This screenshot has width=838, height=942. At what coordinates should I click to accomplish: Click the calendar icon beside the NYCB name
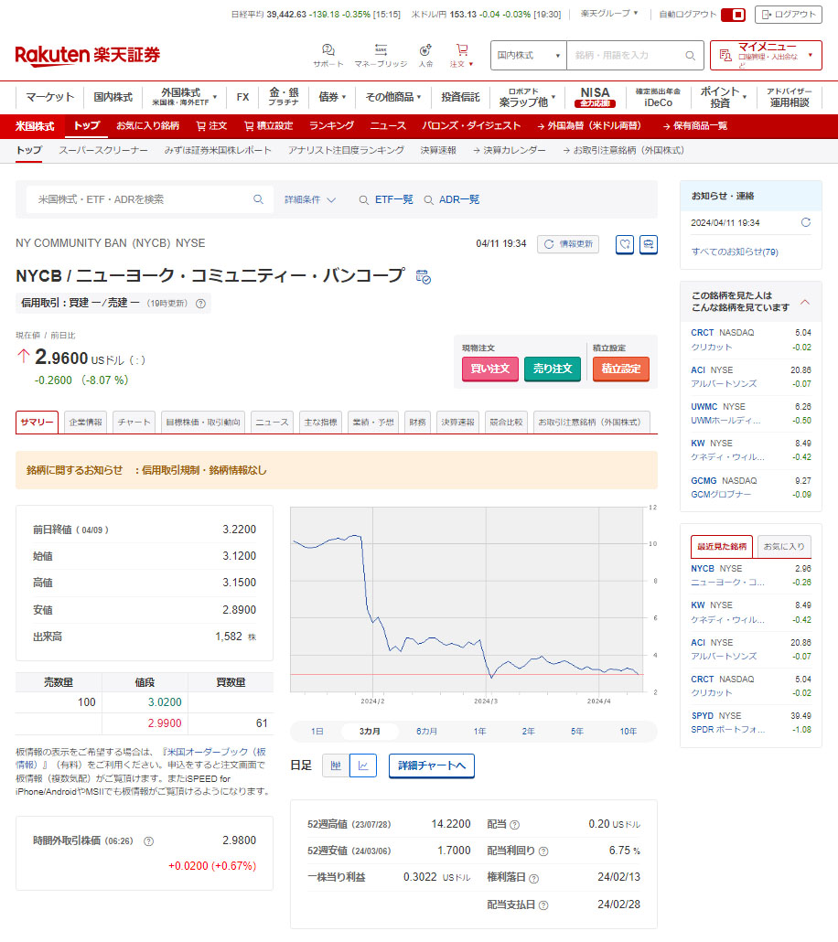tap(423, 276)
